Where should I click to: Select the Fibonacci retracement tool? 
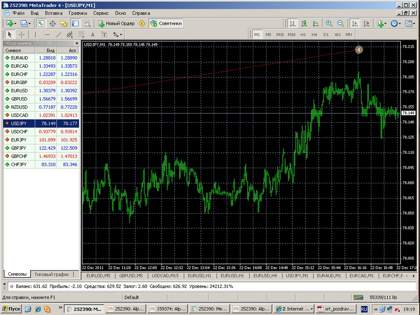pyautogui.click(x=81, y=35)
